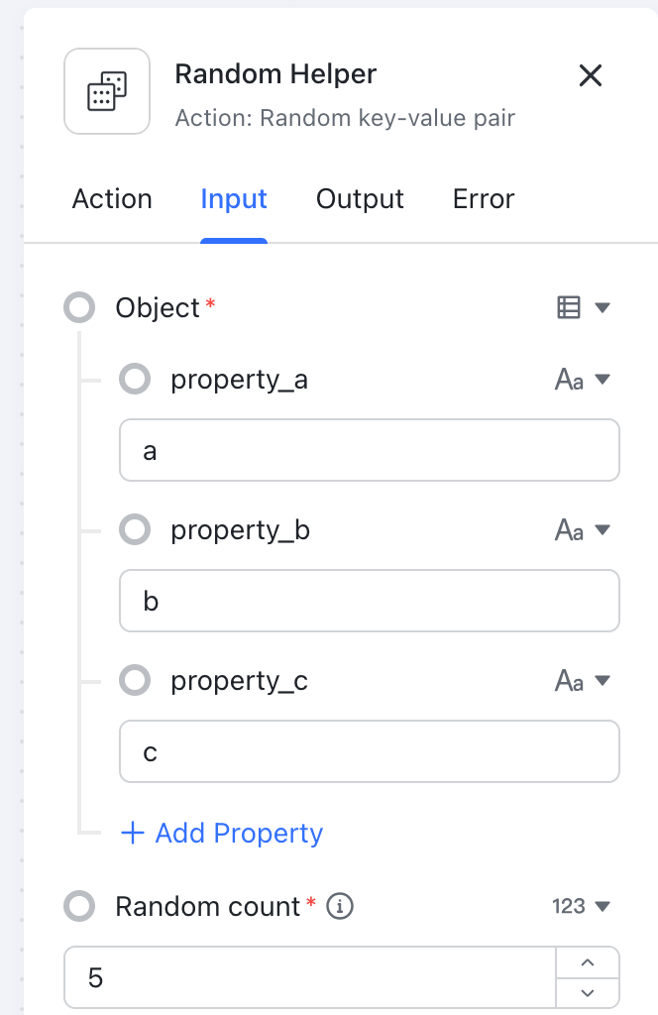Click the text type icon for property_b
The image size is (658, 1015).
569,530
